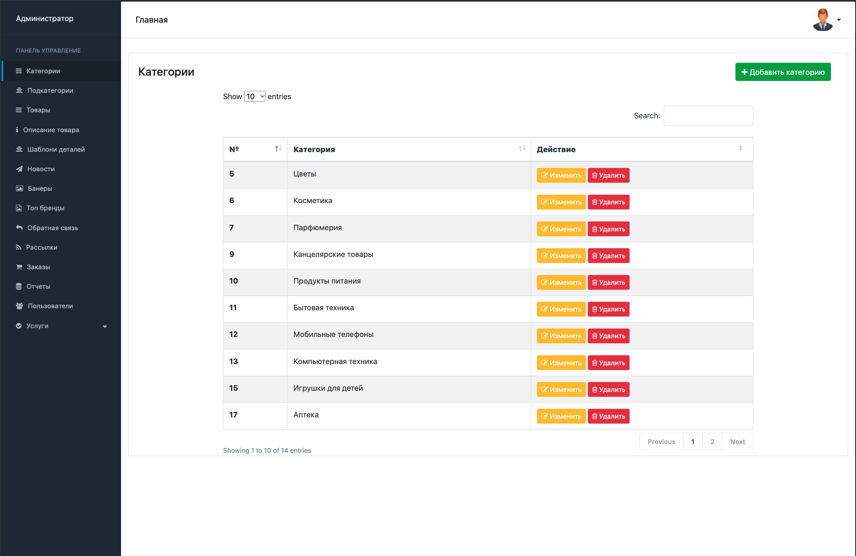Click Добавить категорию button
Image resolution: width=856 pixels, height=556 pixels.
click(783, 72)
